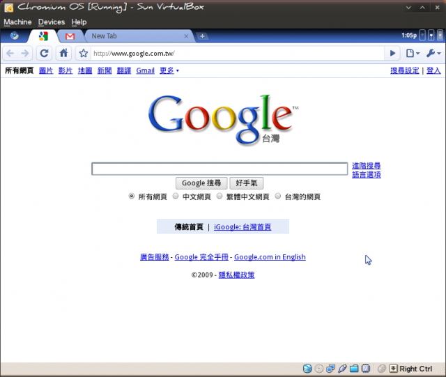Click the Google search text box
Screen dimensions: 446x377
[220, 169]
